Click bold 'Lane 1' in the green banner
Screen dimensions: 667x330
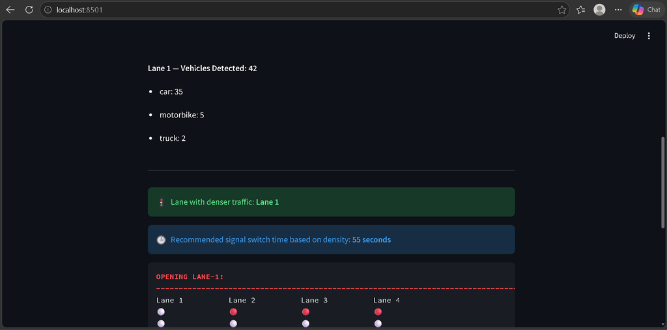click(x=268, y=202)
